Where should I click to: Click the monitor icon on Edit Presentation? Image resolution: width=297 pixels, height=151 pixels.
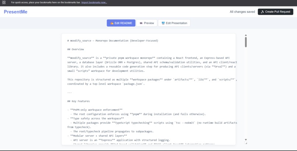pyautogui.click(x=163, y=23)
